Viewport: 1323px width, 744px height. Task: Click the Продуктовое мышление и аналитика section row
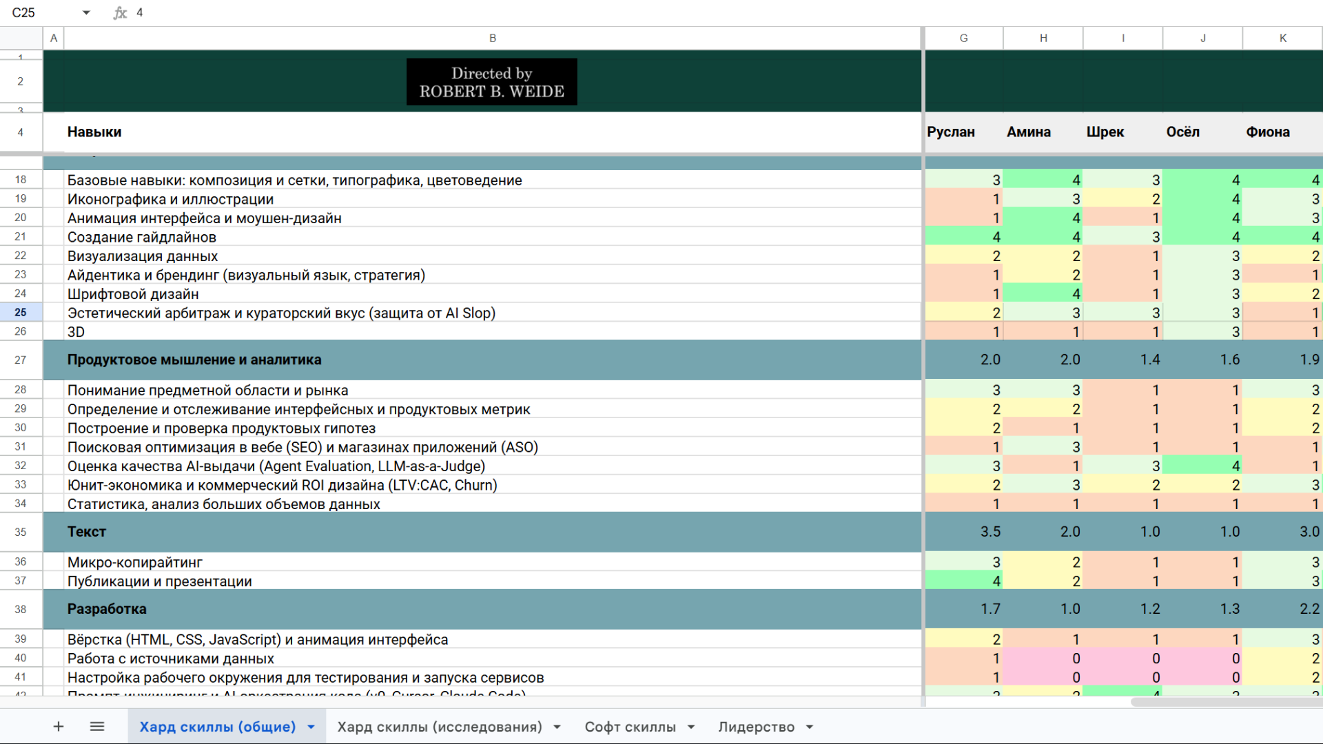(x=493, y=360)
